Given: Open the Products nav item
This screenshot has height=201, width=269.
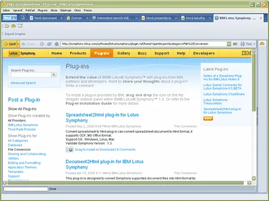Looking at the screenshot, I should (78, 53).
